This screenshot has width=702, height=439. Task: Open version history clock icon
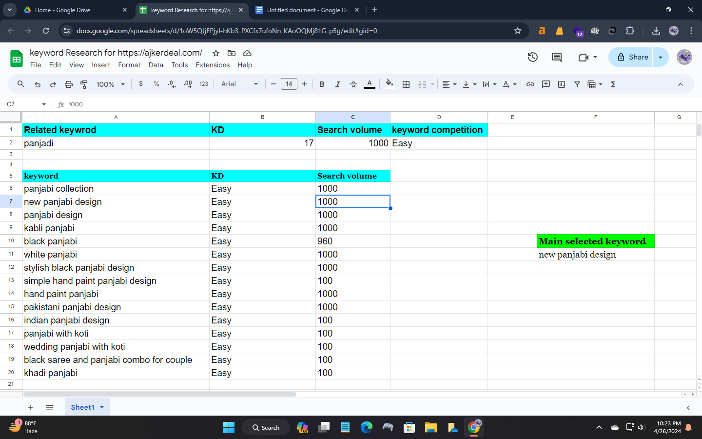coord(533,57)
